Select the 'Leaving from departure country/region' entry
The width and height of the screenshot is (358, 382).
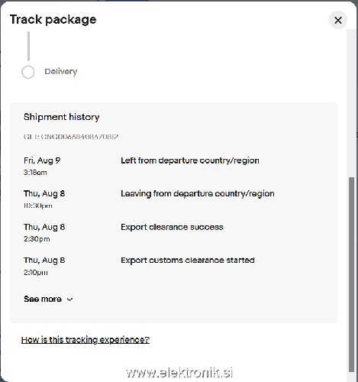click(x=198, y=194)
